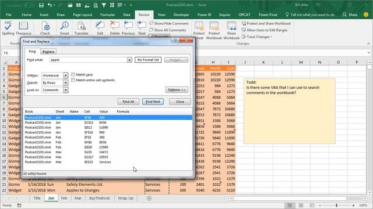The width and height of the screenshot is (373, 209).
Task: Click the Close button in Find dialog
Action: pos(180,102)
